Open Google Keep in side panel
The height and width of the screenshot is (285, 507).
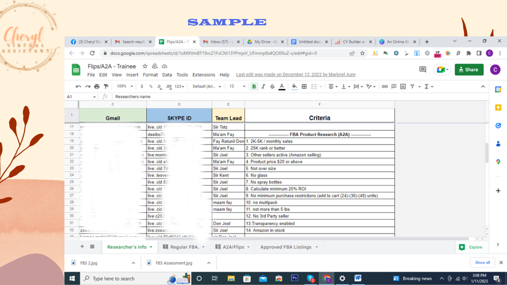pos(498,107)
